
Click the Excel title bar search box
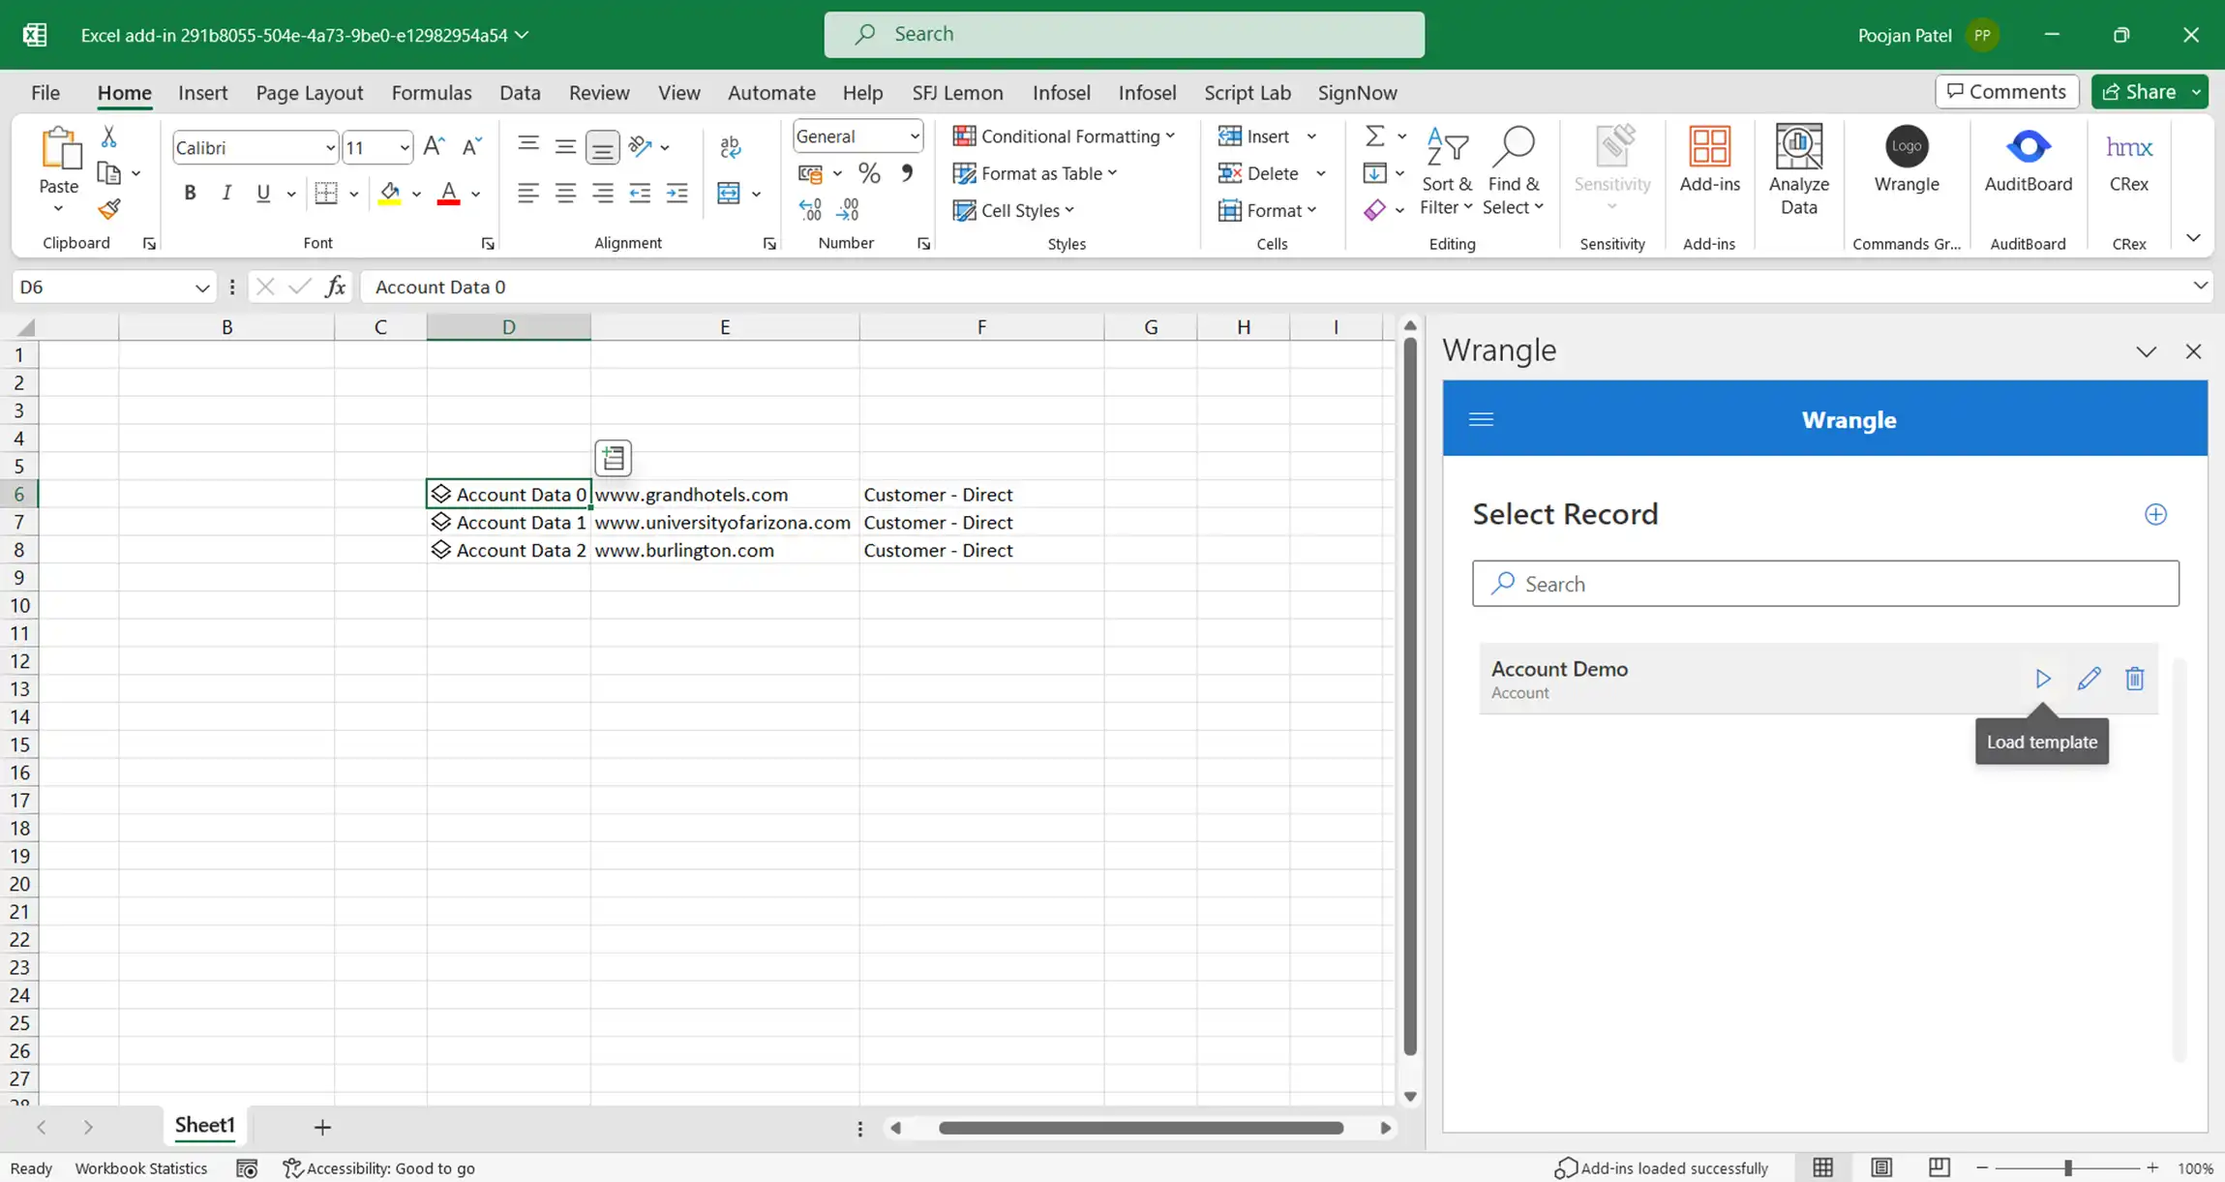pyautogui.click(x=1124, y=35)
